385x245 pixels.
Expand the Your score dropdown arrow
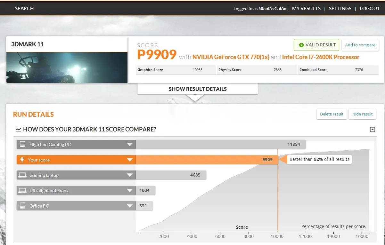pos(130,160)
